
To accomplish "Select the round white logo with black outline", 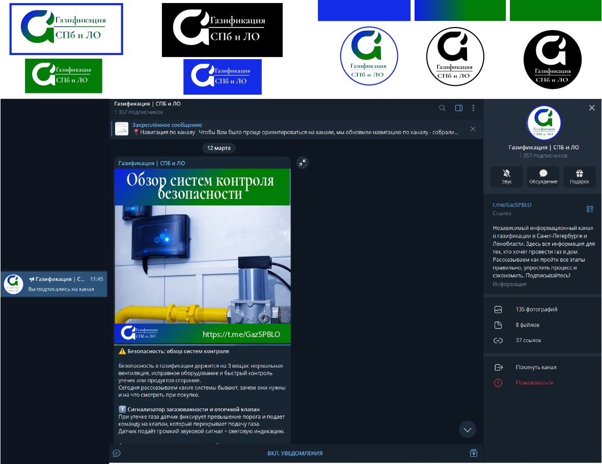I will point(455,57).
